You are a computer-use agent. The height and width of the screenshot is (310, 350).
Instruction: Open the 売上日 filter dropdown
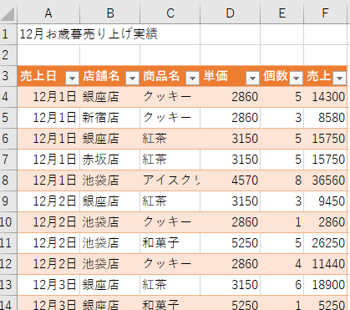73,79
